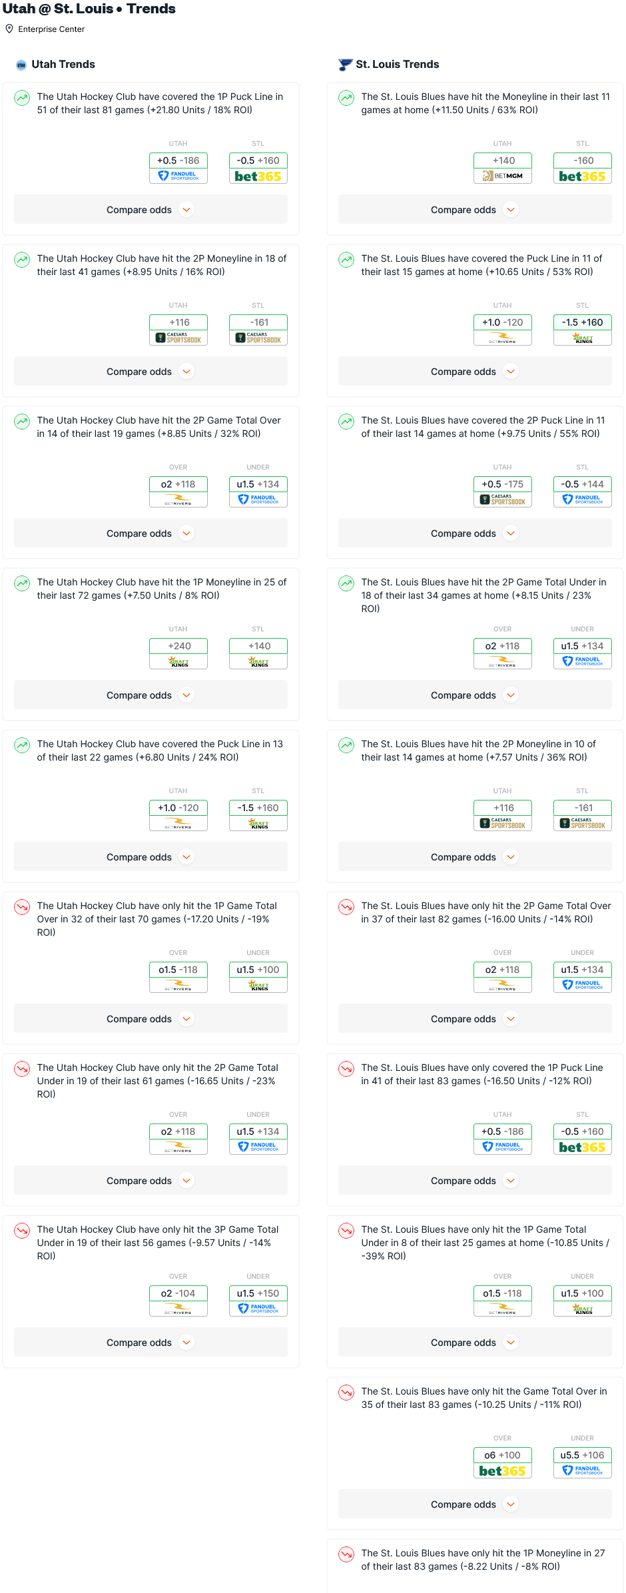Pick the u1.5 +150 under odds
626x1593 pixels.
click(258, 1293)
